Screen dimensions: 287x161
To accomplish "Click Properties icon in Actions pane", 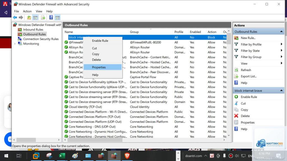I will click(x=236, y=122).
